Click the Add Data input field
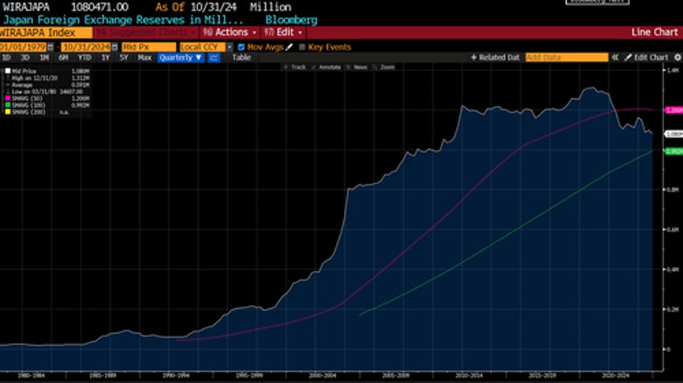Screen dimensions: 683x383 point(565,58)
